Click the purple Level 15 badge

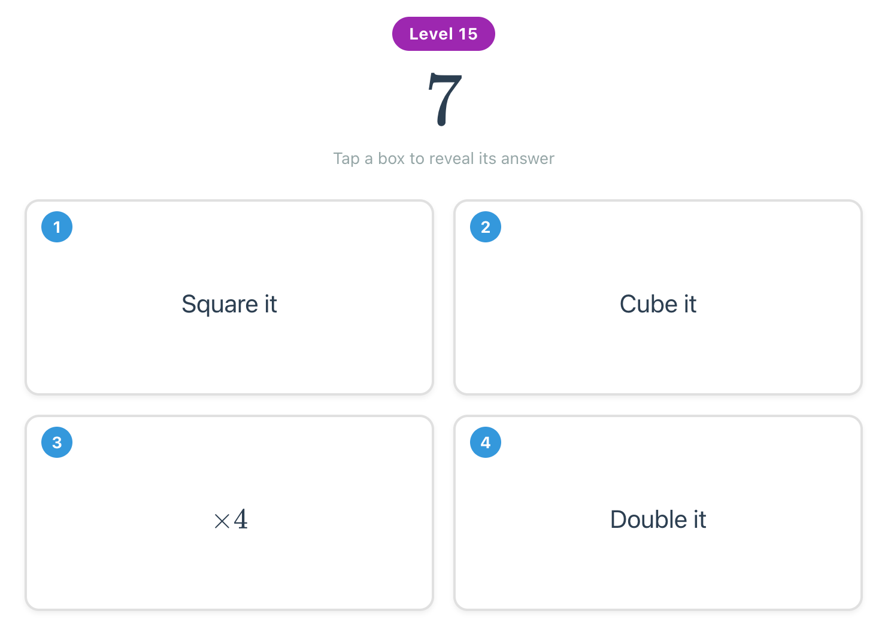pyautogui.click(x=443, y=34)
